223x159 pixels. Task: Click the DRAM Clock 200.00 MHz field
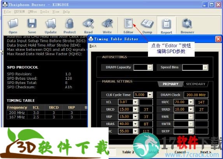pos(196,95)
